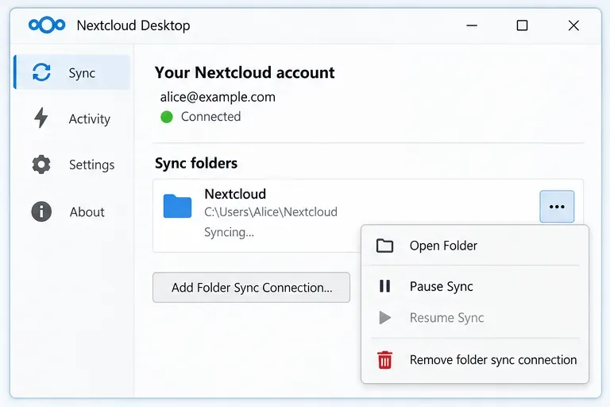
Task: Click the Open Folder outline icon
Action: pos(384,246)
